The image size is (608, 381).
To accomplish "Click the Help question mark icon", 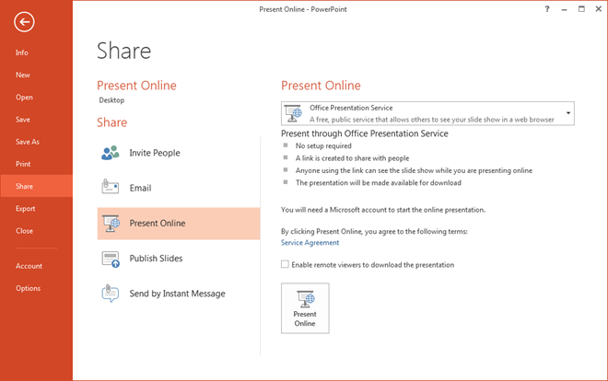I will (x=548, y=7).
